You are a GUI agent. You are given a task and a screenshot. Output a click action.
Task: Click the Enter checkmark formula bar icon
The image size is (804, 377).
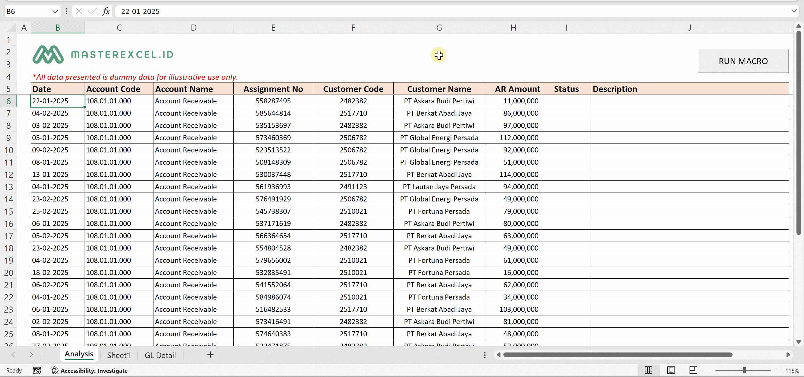92,11
